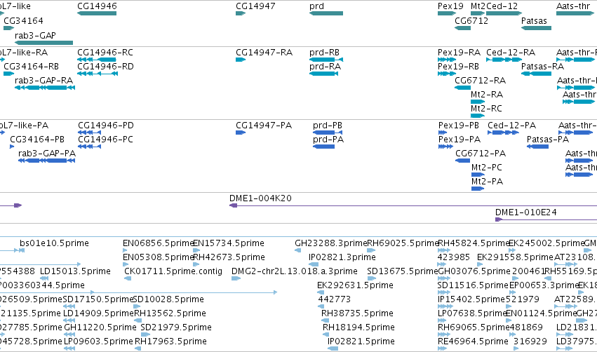Select transcript CG14946-RD
Viewport: 597px width, 352px height.
(x=98, y=74)
